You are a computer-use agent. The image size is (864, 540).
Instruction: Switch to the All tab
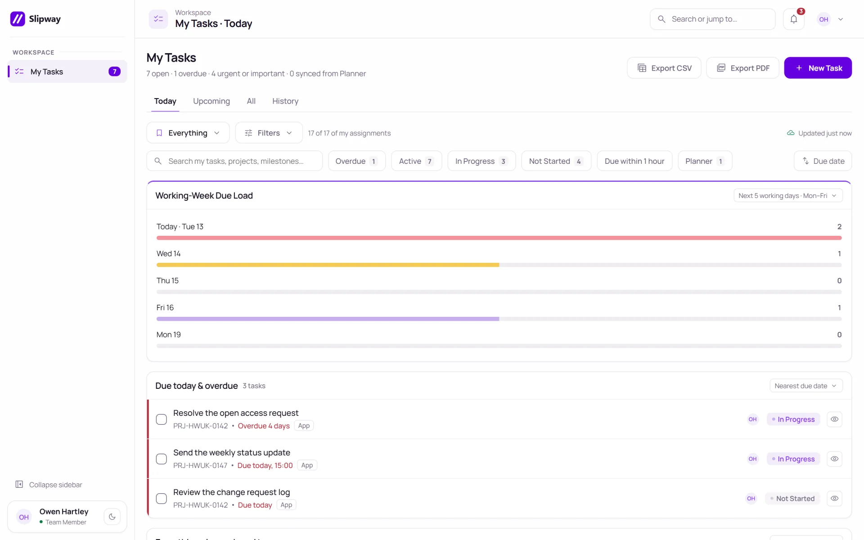click(251, 101)
